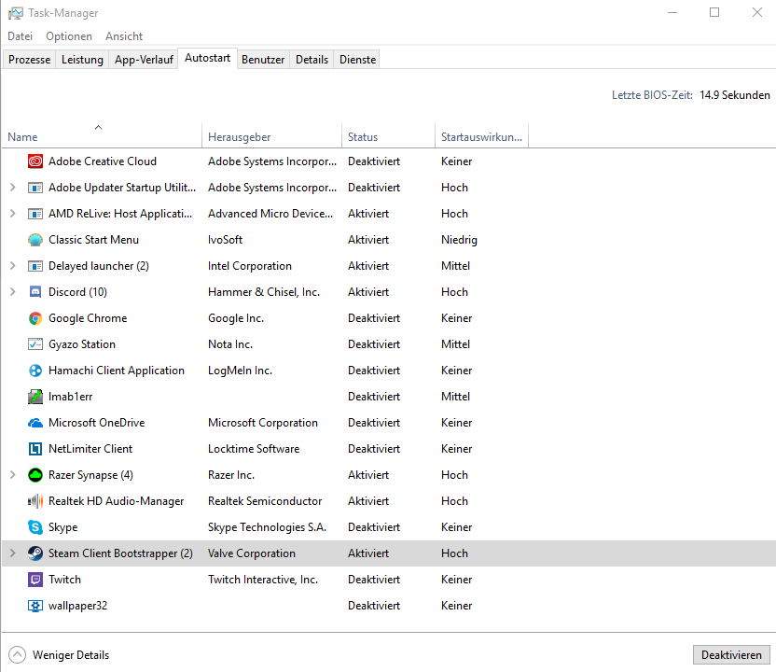Screen dimensions: 776x672
Task: Select the wallpaper32 icon
Action: [35, 606]
